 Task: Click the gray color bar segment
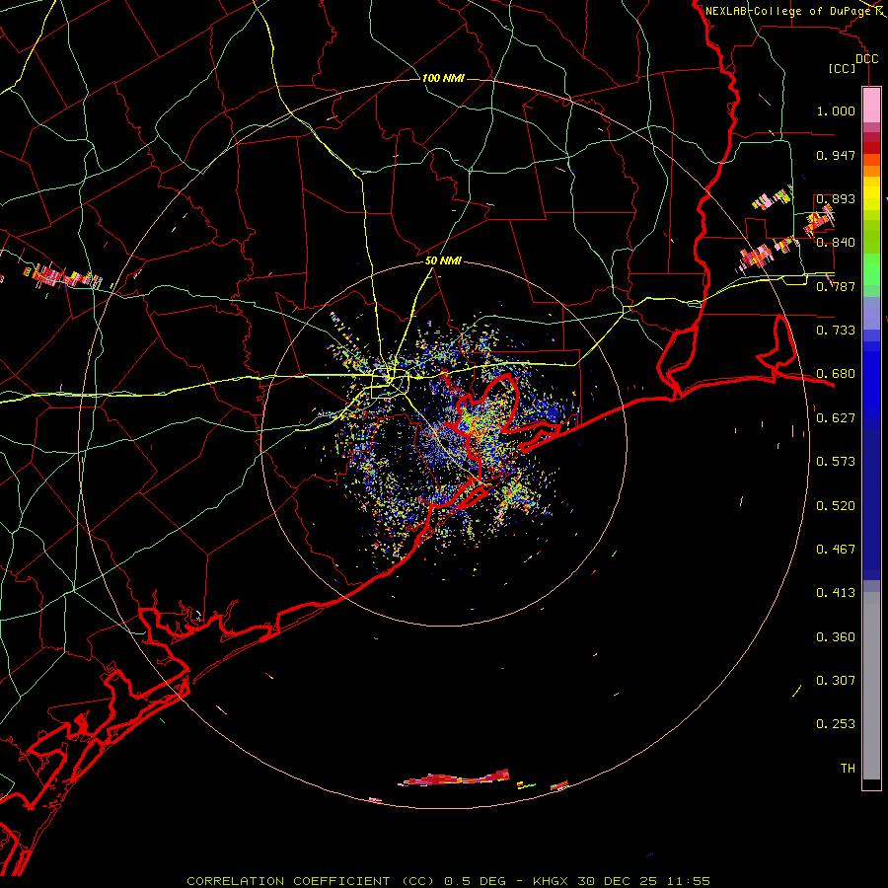(871, 686)
